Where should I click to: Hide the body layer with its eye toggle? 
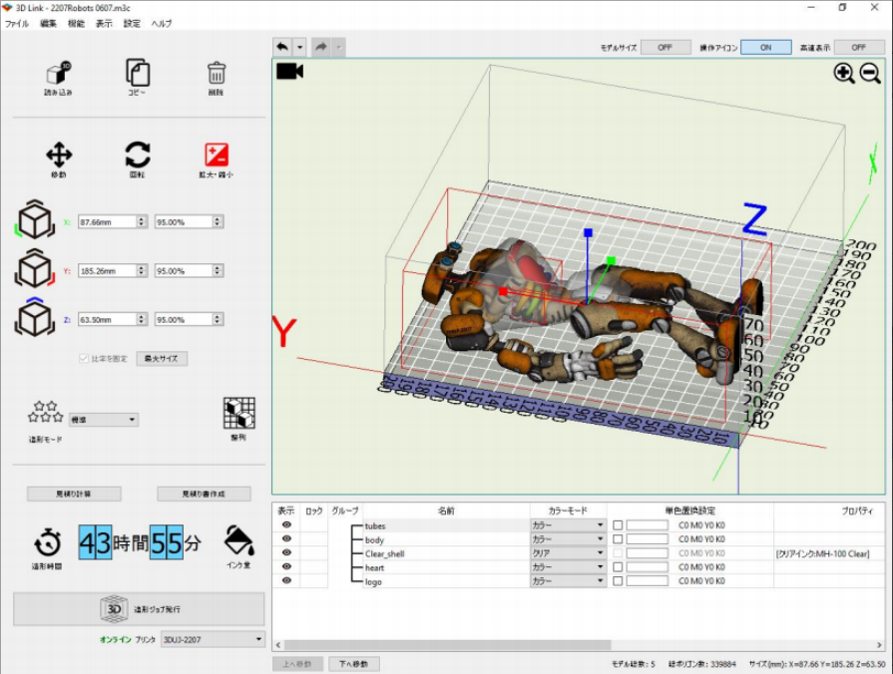(x=287, y=538)
